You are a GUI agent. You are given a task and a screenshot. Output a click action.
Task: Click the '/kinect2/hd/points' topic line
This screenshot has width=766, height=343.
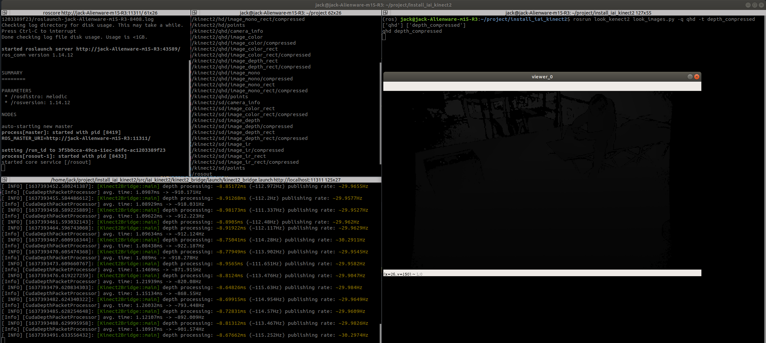pos(218,25)
